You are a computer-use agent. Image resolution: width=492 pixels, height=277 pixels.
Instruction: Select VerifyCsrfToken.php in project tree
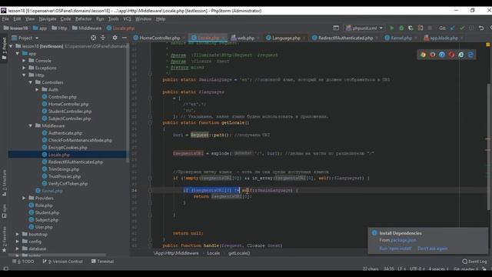click(68, 184)
